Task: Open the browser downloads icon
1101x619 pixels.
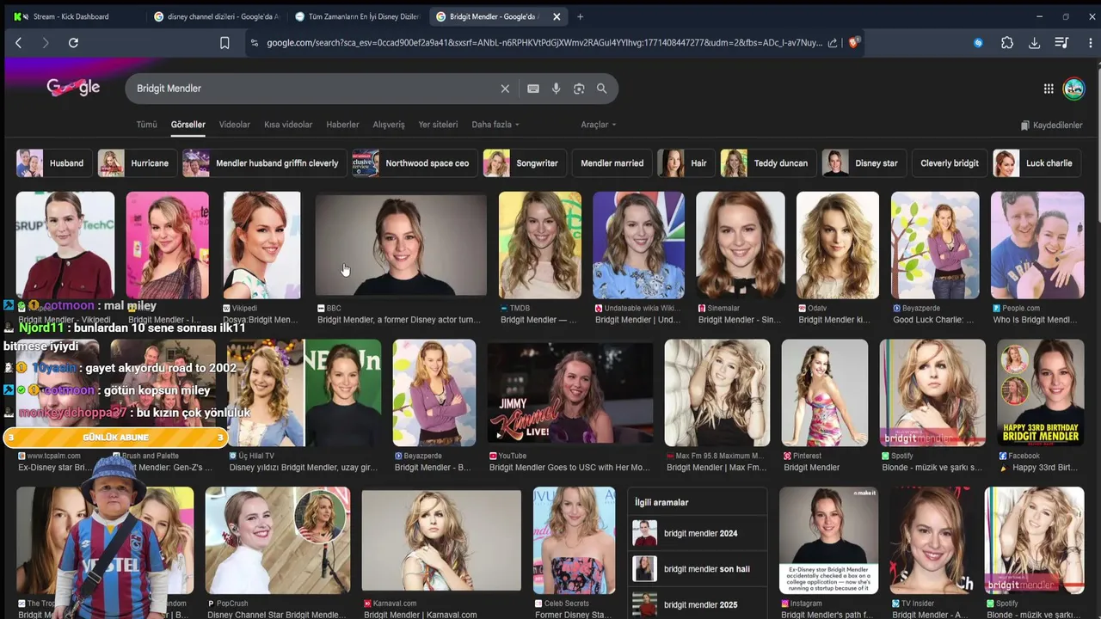Action: [1035, 43]
